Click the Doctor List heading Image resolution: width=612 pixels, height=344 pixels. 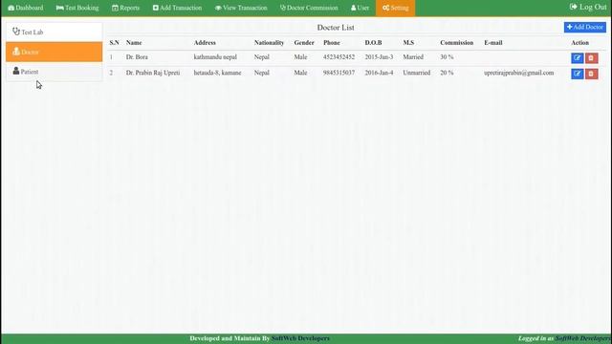(x=336, y=28)
